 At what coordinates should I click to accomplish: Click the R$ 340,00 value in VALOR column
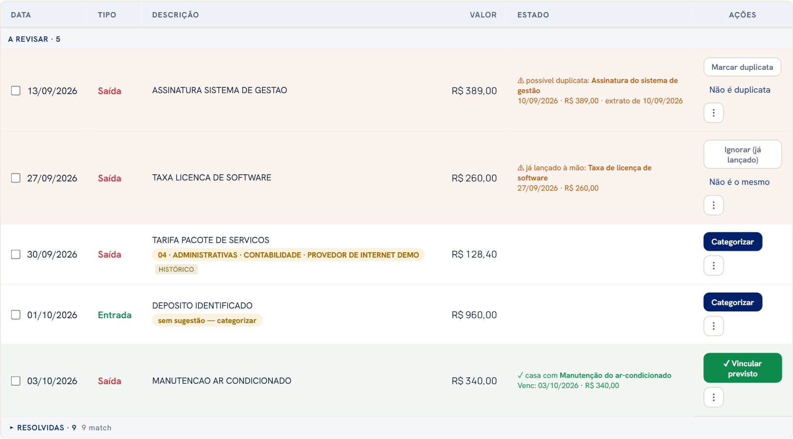coord(474,381)
